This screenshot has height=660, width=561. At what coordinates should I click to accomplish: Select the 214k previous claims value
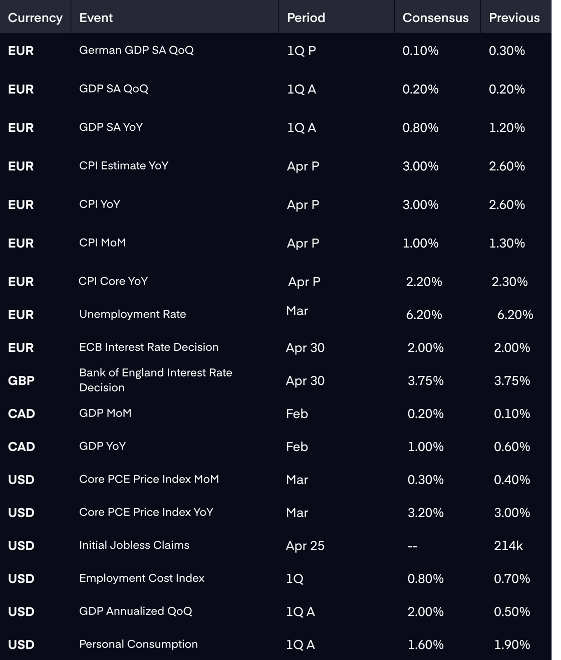(x=508, y=546)
